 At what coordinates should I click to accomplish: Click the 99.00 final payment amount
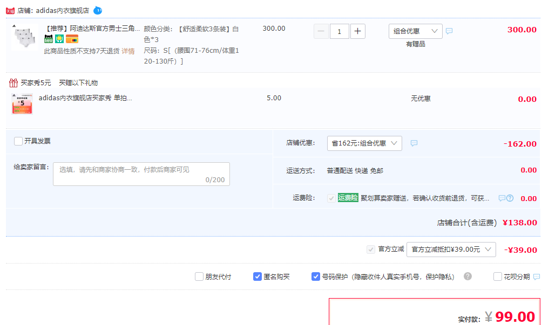(x=515, y=316)
